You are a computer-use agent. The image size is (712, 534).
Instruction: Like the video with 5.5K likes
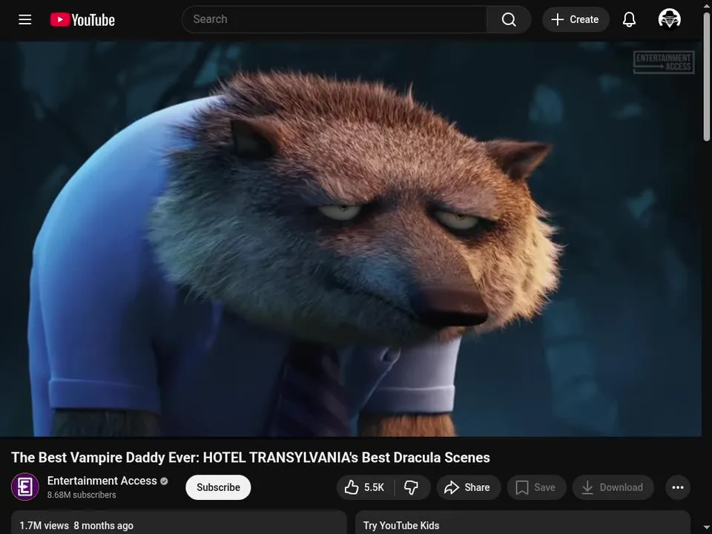pyautogui.click(x=366, y=487)
